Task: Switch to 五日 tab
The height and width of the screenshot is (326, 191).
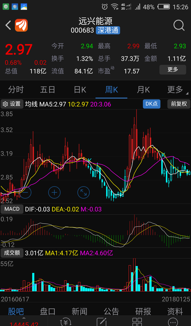Action: tap(48, 90)
